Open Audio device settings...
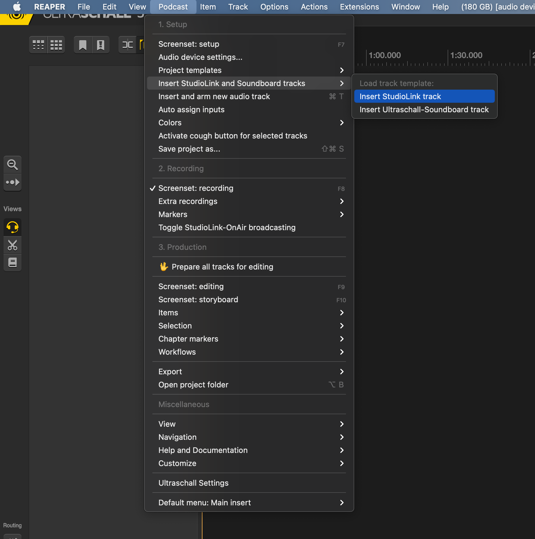The height and width of the screenshot is (539, 535). pyautogui.click(x=249, y=57)
